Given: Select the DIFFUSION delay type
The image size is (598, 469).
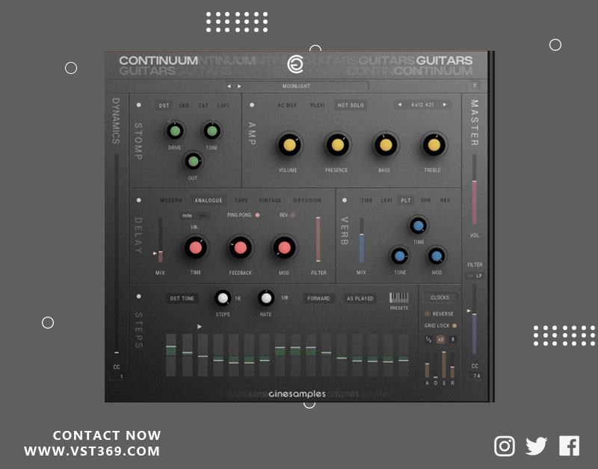Looking at the screenshot, I should (307, 200).
